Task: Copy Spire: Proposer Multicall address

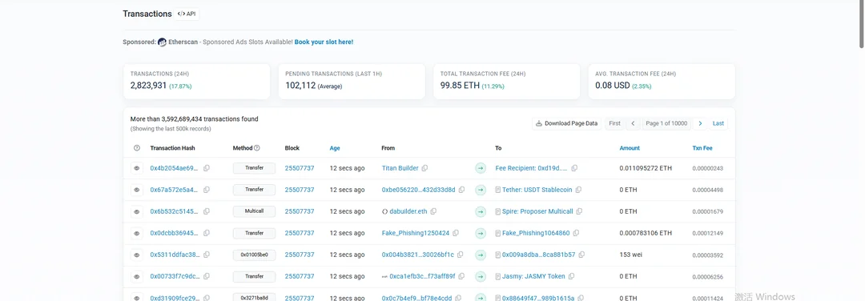Action: pos(579,211)
